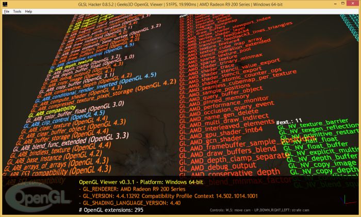Click the GLSL Hacker app icon in title bar
This screenshot has width=361, height=217.
tap(5, 4)
